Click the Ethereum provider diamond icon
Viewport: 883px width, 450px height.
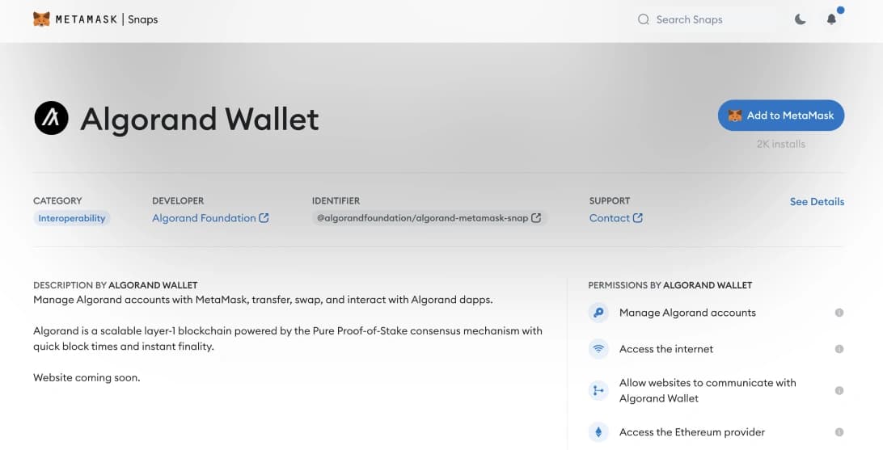(x=598, y=432)
